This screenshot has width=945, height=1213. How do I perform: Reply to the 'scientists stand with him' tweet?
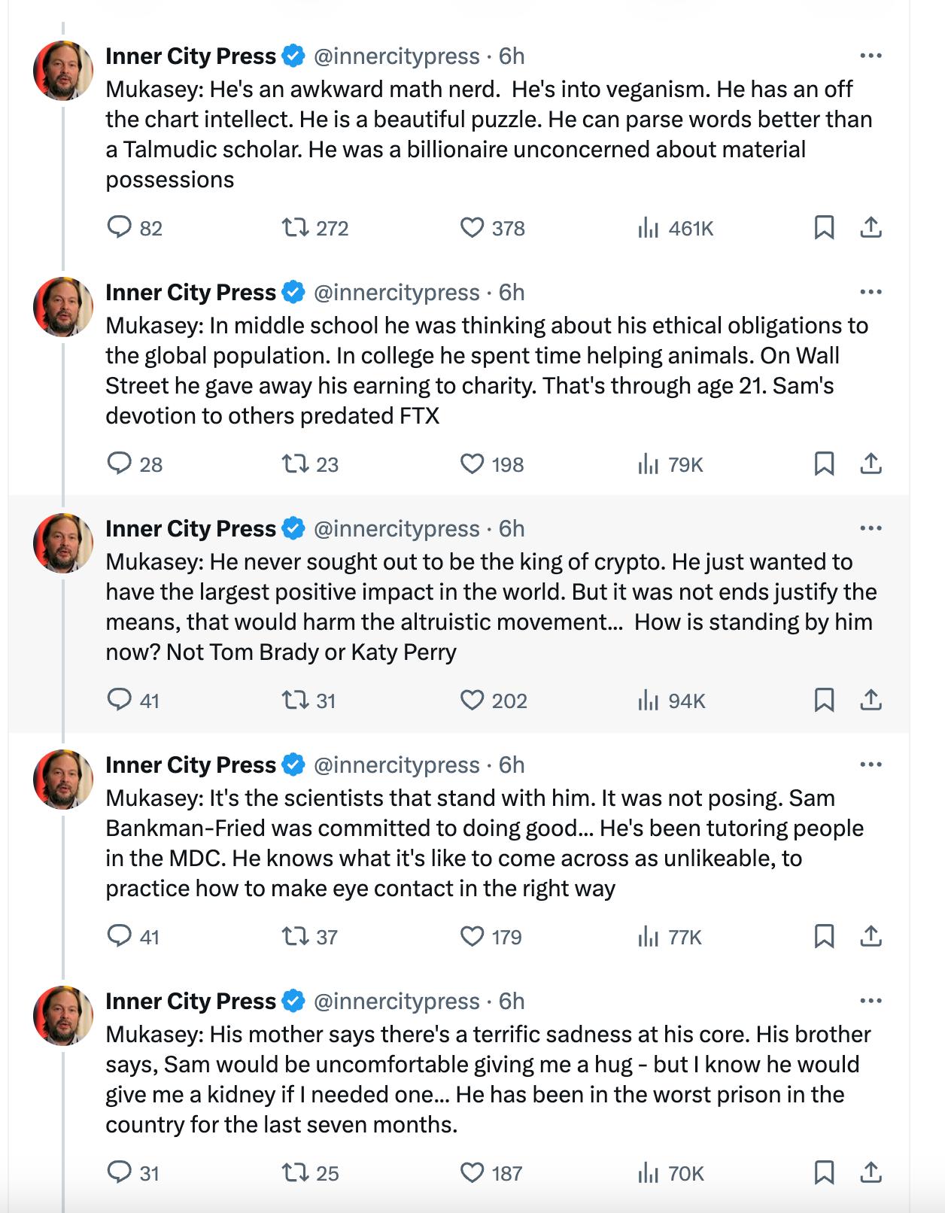click(x=120, y=936)
